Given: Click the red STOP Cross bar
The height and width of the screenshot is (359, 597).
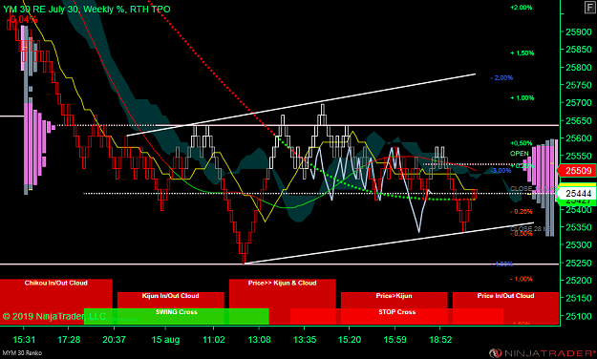Looking at the screenshot, I should pos(396,316).
